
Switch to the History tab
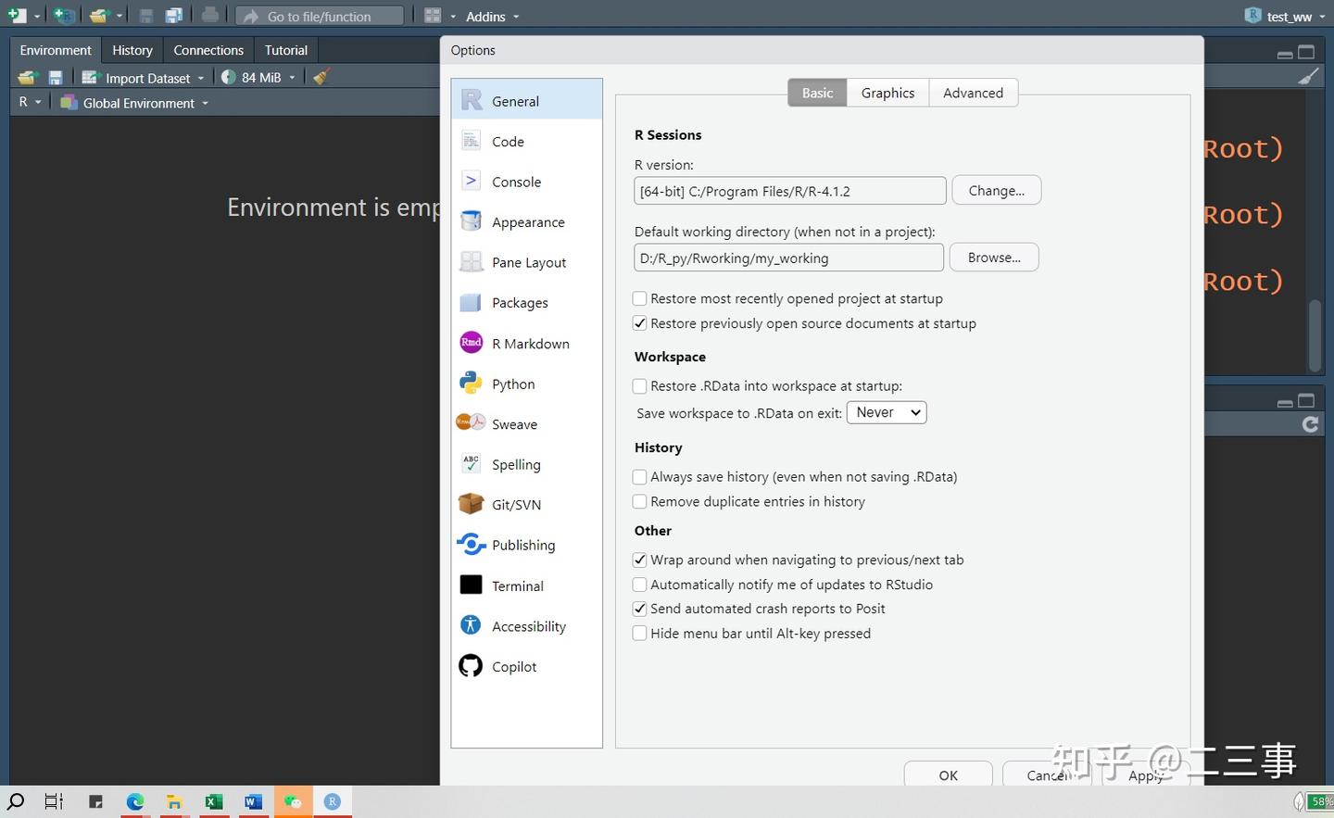[132, 50]
